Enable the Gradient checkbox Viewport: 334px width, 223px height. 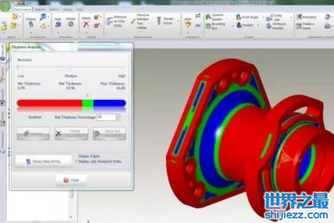tap(25, 117)
